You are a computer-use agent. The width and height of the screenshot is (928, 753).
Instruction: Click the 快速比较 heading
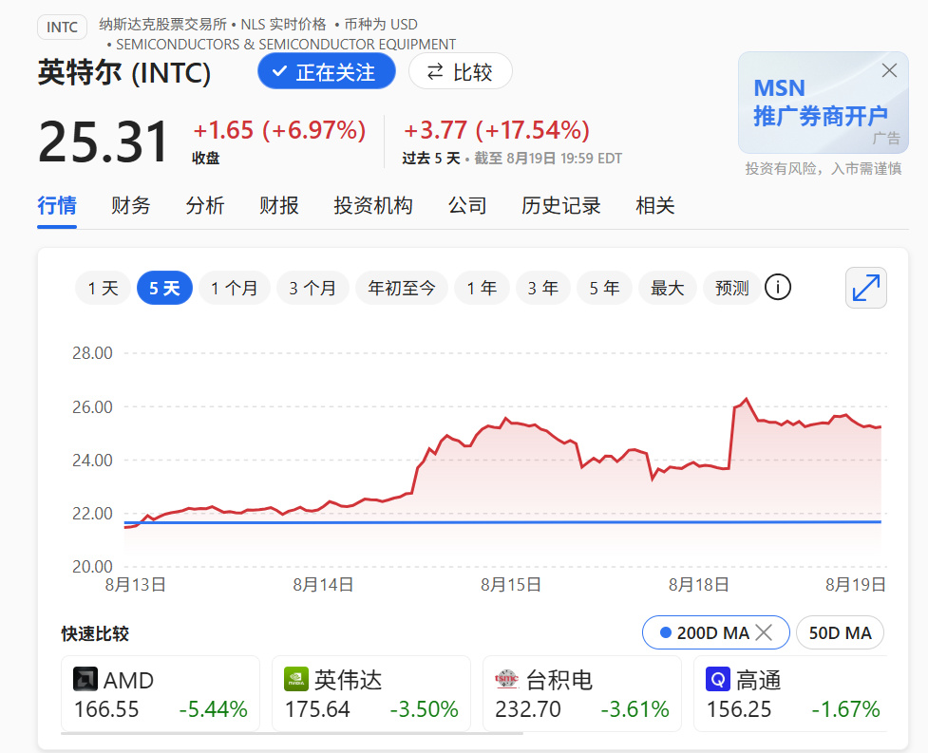point(95,633)
